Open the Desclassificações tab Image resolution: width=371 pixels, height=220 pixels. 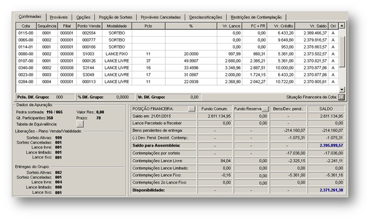tap(206, 17)
